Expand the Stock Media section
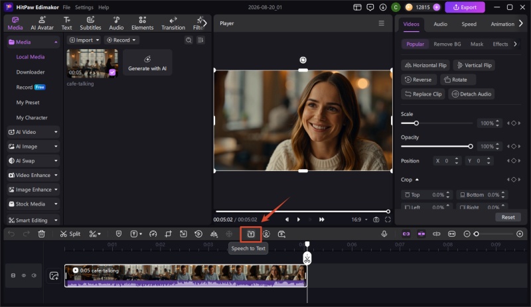 tap(33, 204)
